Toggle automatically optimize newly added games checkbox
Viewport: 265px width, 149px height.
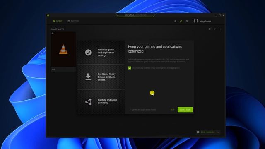pyautogui.click(x=130, y=68)
